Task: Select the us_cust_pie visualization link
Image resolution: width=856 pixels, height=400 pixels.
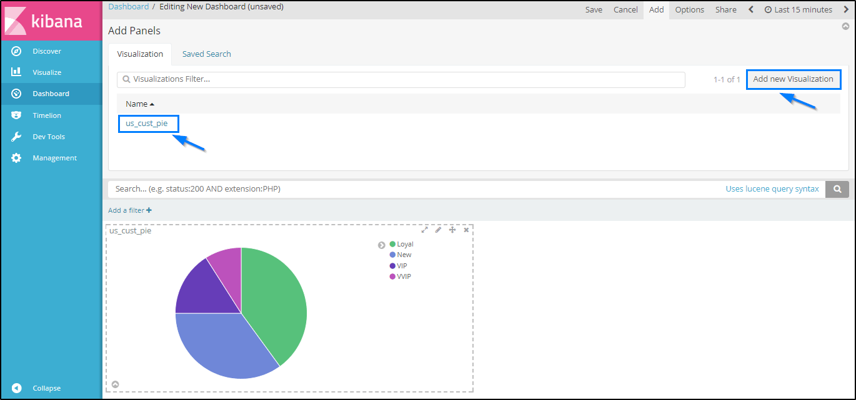Action: (x=147, y=124)
